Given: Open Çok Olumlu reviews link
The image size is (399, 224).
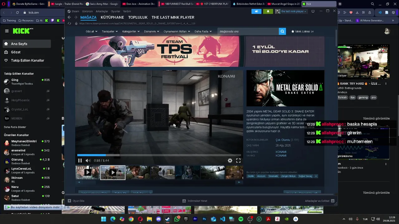Looking at the screenshot, I should (283, 140).
